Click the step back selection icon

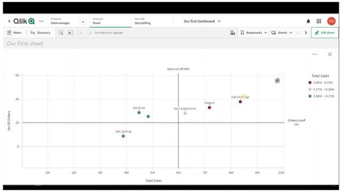point(71,33)
